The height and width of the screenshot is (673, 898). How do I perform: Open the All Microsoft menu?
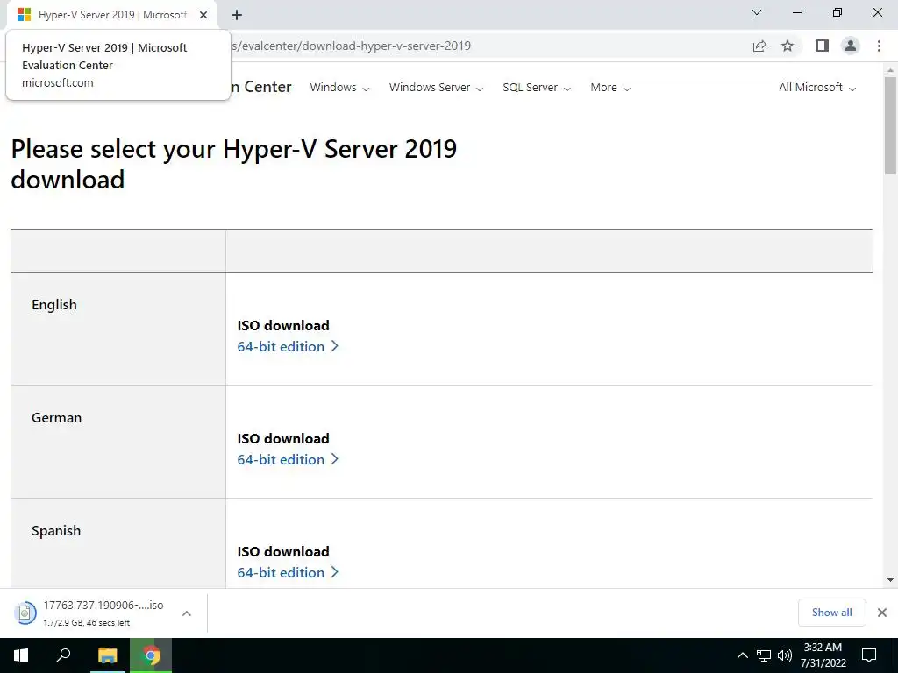coord(817,88)
